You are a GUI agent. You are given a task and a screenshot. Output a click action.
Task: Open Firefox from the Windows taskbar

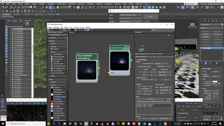(70, 124)
